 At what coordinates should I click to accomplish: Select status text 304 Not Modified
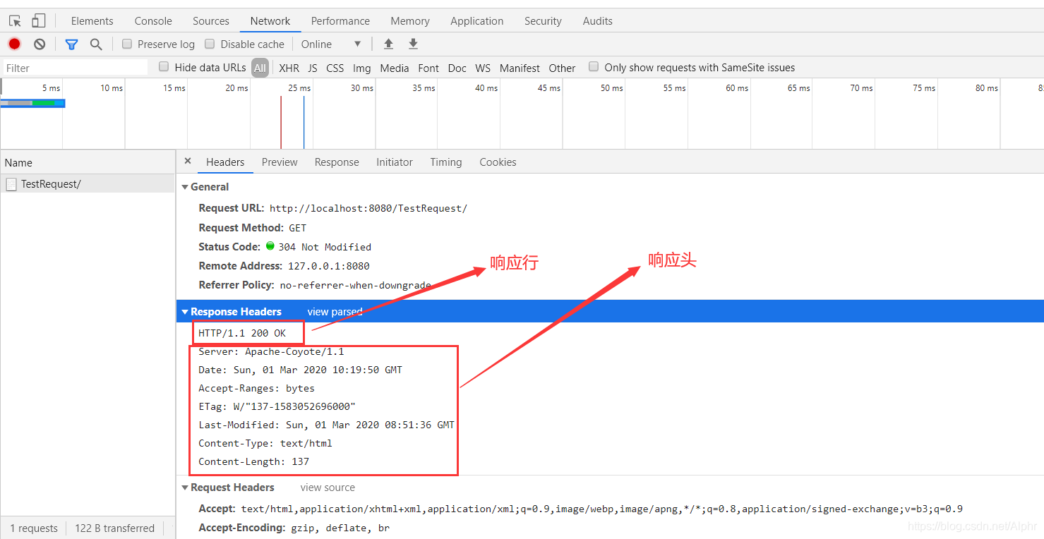(325, 247)
